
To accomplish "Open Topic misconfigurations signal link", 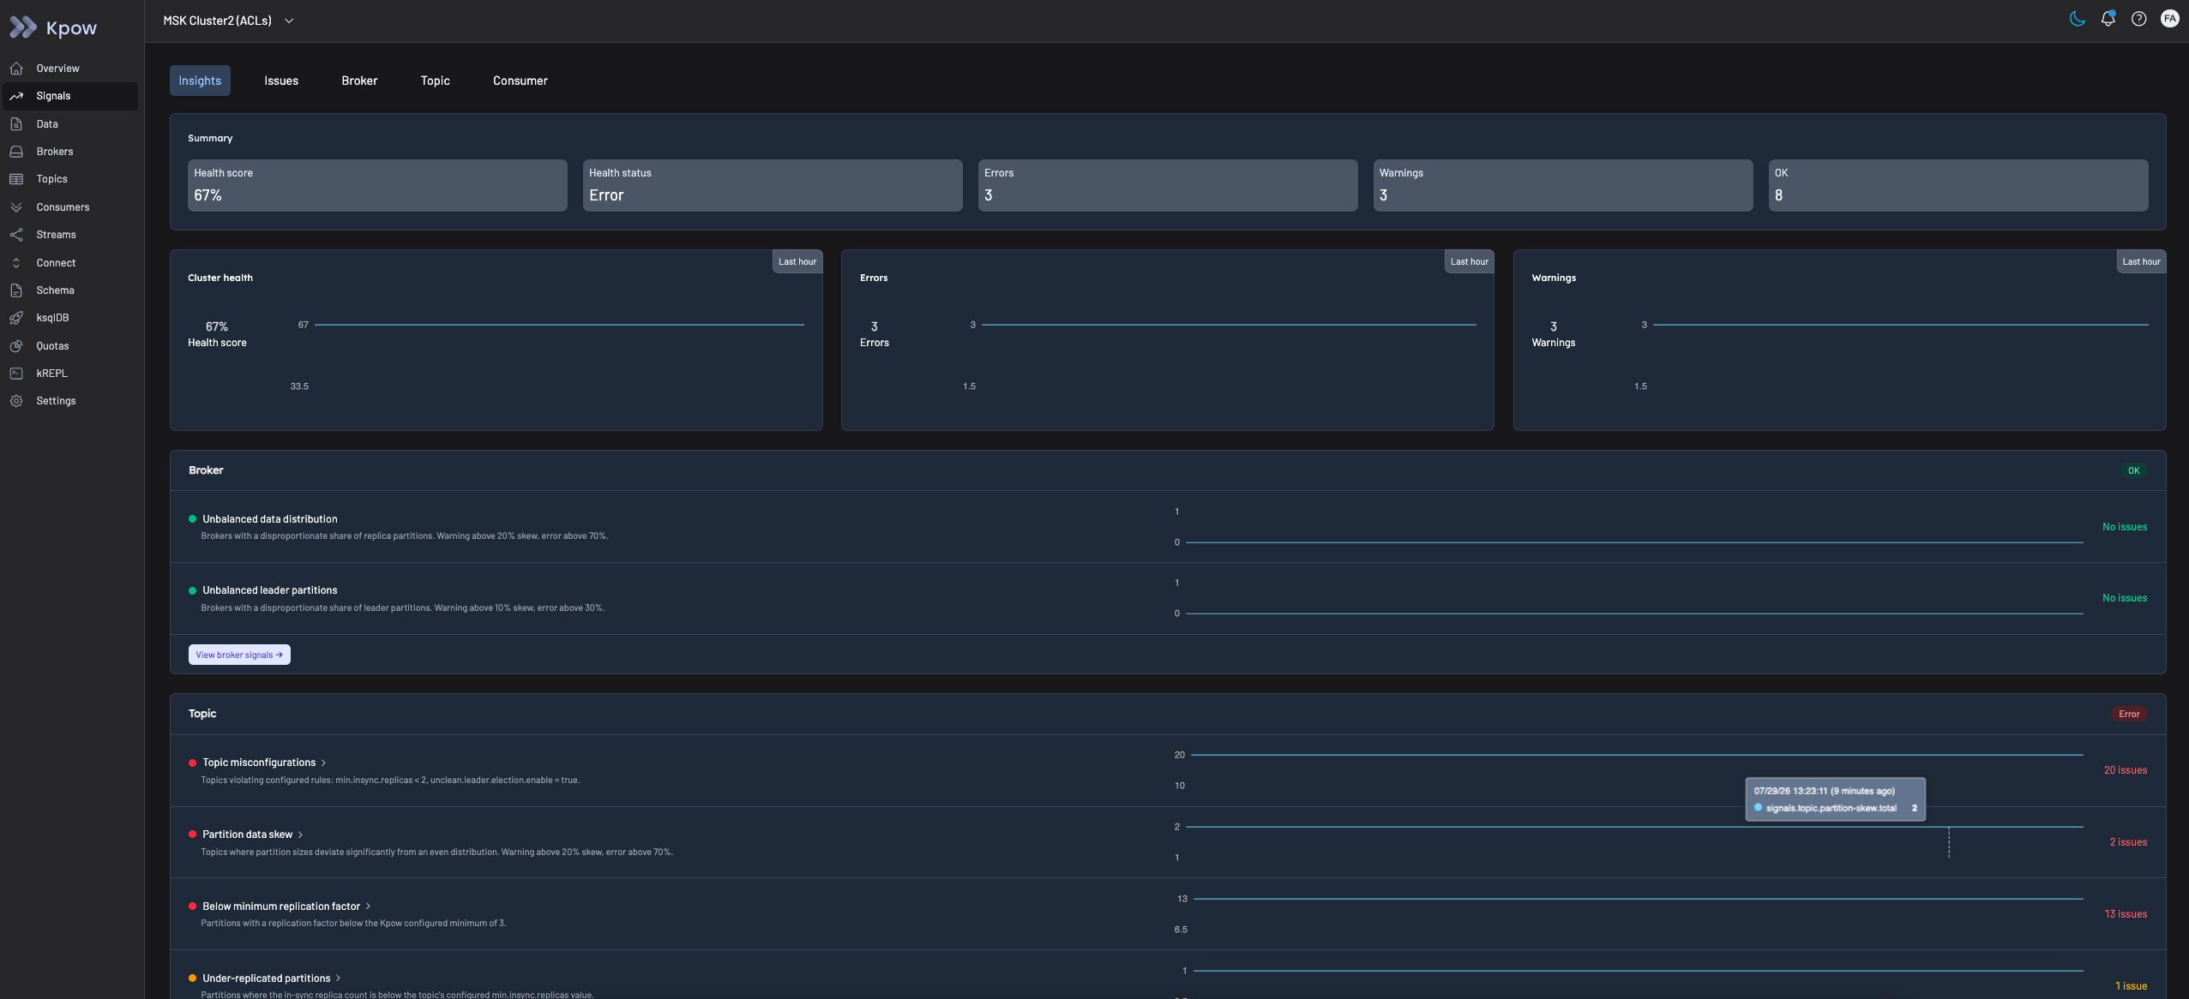I will tap(259, 763).
